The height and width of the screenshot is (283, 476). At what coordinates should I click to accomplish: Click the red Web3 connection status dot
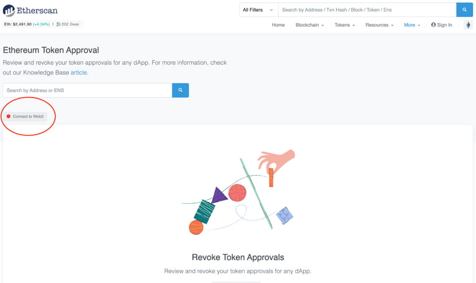pyautogui.click(x=9, y=117)
